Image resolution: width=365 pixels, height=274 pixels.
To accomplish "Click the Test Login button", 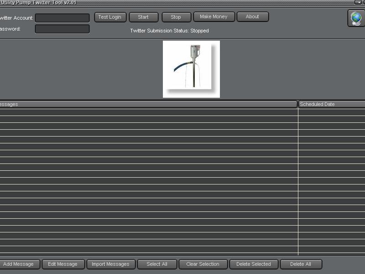I will (110, 17).
